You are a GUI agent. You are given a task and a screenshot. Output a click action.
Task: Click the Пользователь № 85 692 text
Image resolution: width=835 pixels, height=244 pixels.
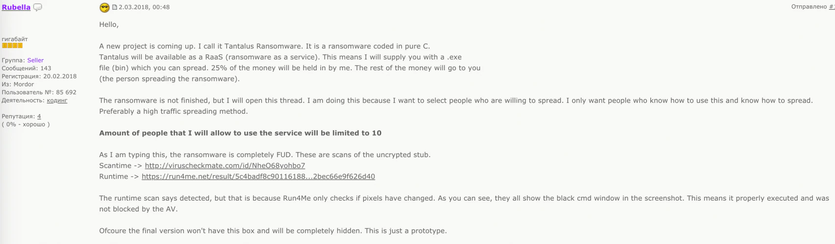tap(39, 92)
